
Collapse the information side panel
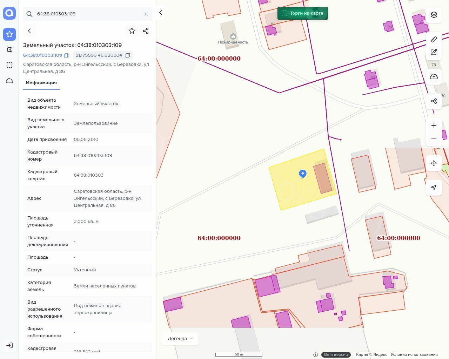(161, 13)
